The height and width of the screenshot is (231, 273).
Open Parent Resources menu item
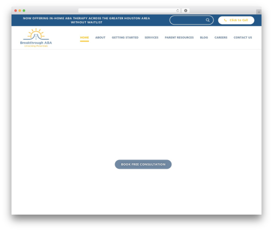tap(179, 38)
